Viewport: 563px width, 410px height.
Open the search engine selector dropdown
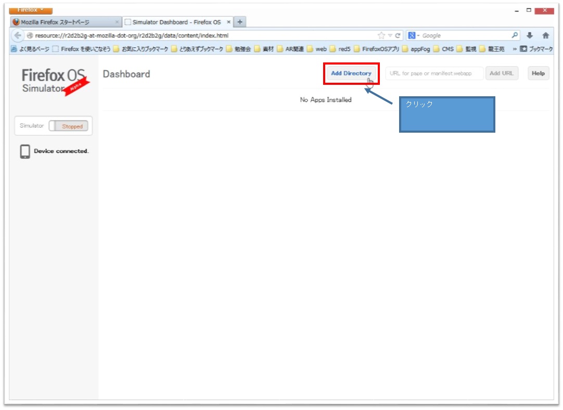(x=414, y=35)
